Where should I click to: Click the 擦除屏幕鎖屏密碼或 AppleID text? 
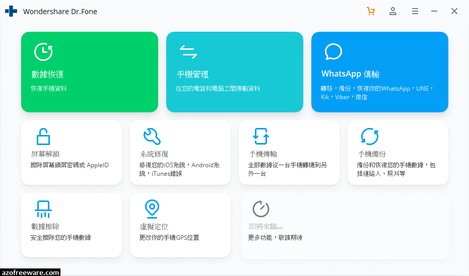[x=70, y=165]
